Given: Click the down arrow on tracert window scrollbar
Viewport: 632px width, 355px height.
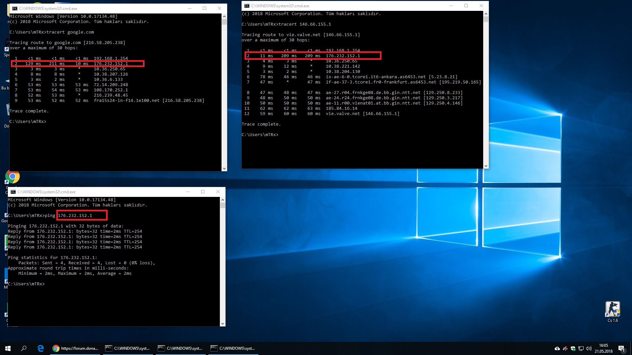Looking at the screenshot, I should point(486,166).
